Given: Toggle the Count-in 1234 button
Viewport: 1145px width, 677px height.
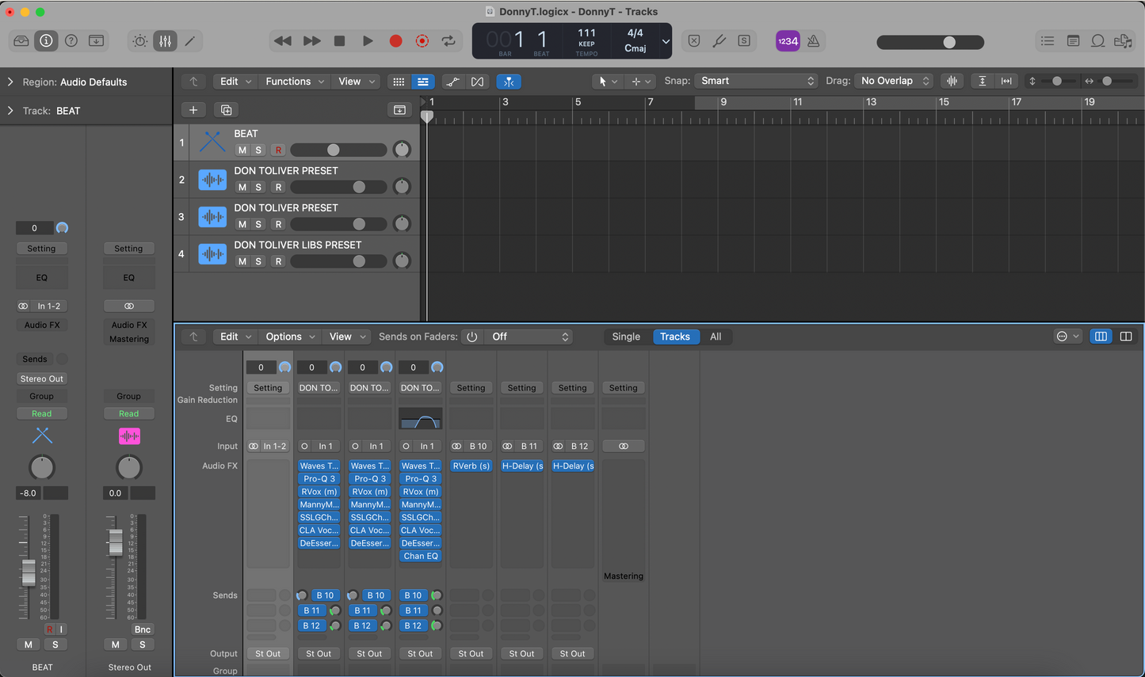Looking at the screenshot, I should (x=787, y=41).
